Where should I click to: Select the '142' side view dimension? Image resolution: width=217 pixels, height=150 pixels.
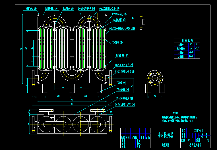click(155, 96)
